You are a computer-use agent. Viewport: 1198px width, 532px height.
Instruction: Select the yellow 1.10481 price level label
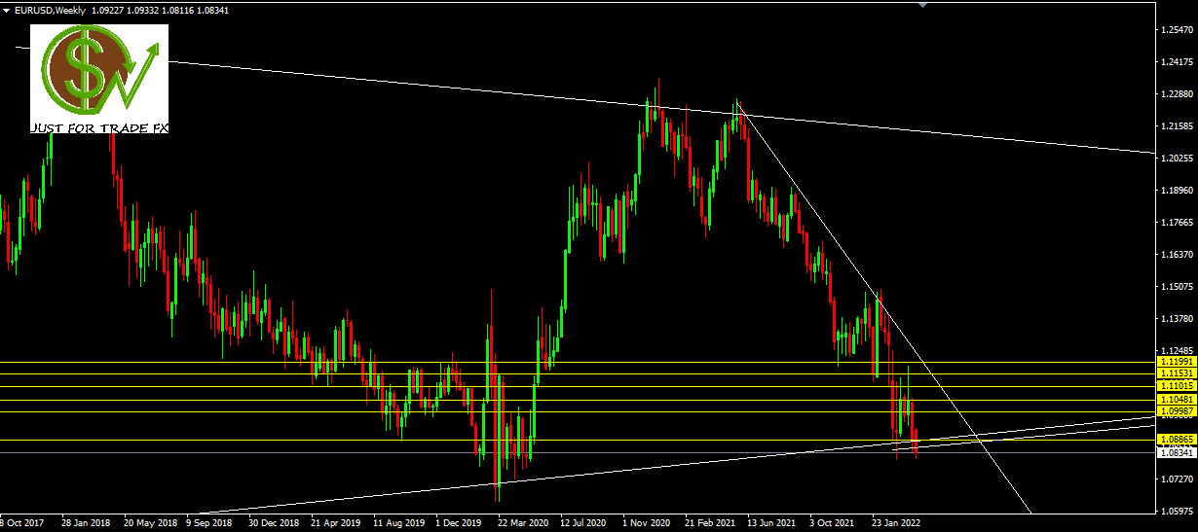tap(1177, 400)
